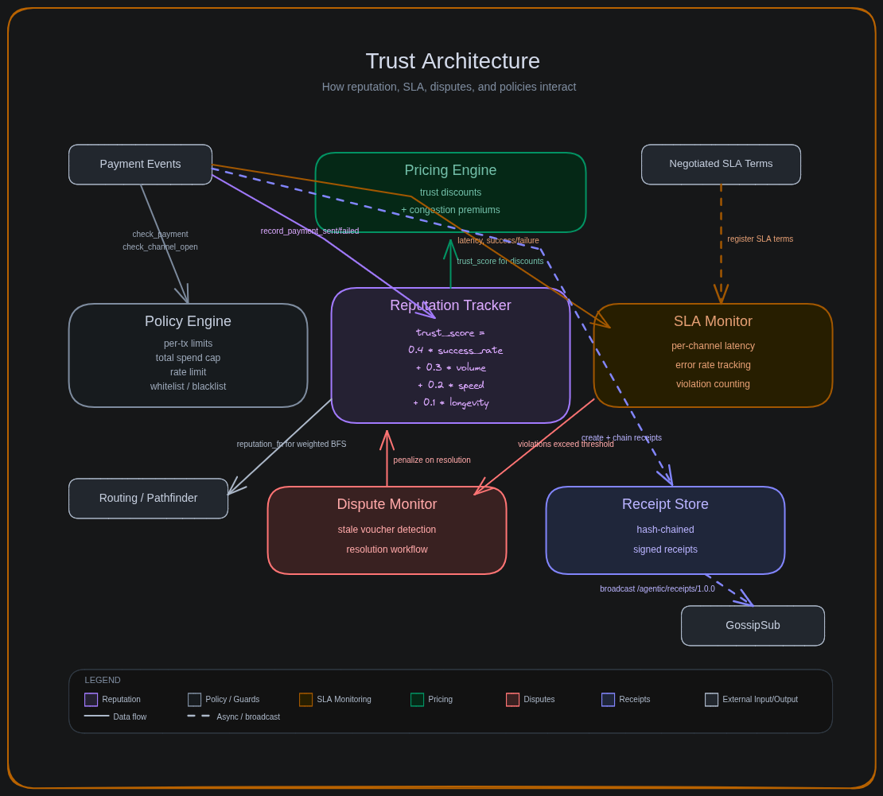Click the Policy Engine node

(x=188, y=355)
